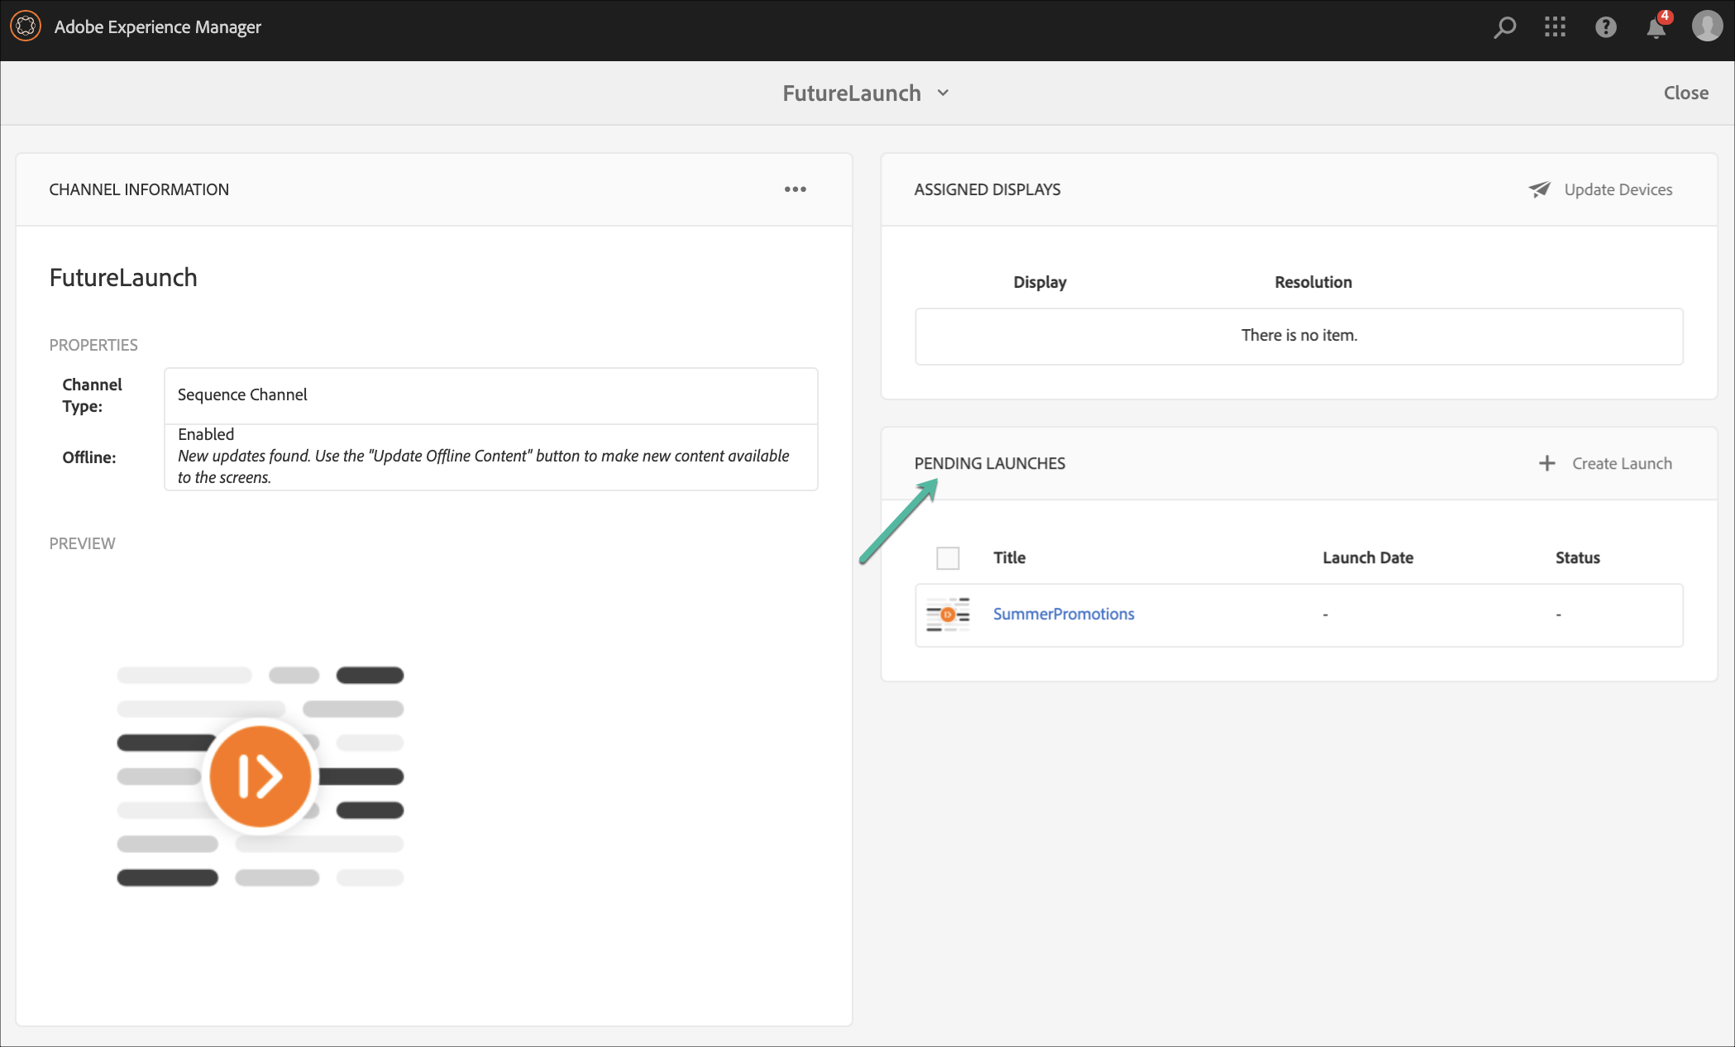Click the Title column header
Screen dimensions: 1735x1047
click(x=1009, y=557)
